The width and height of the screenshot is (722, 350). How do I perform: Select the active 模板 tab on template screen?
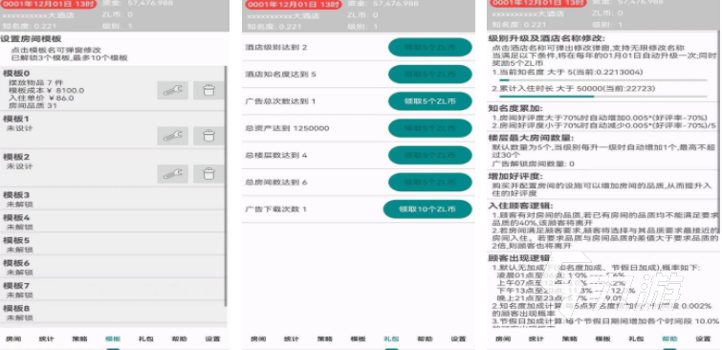(x=113, y=339)
